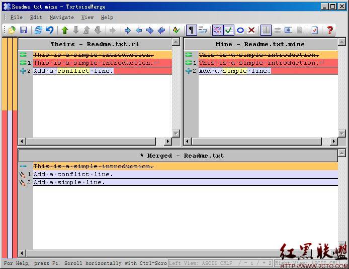Toggle show whitespaces with the pilcrow button

pos(191,30)
